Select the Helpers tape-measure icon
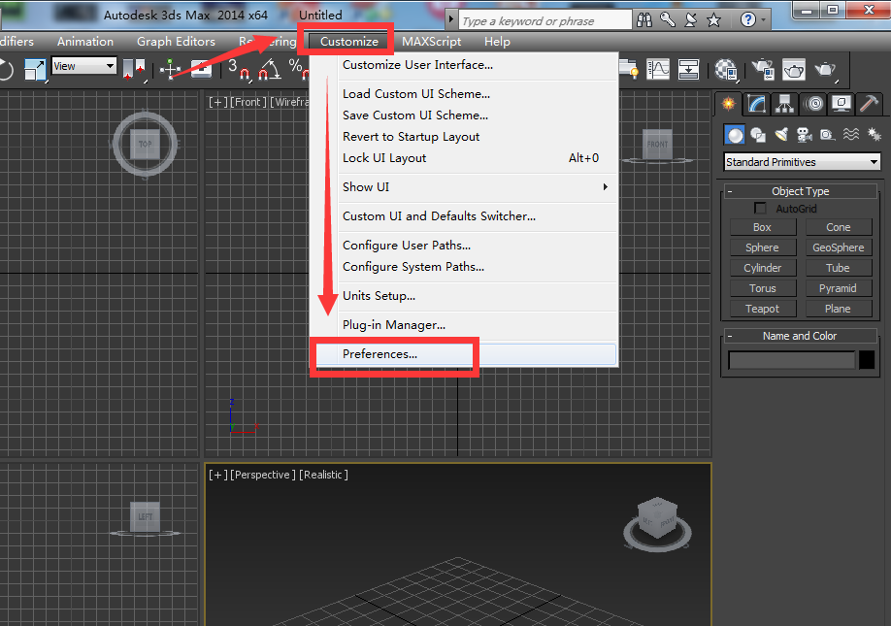This screenshot has height=626, width=891. (x=827, y=135)
